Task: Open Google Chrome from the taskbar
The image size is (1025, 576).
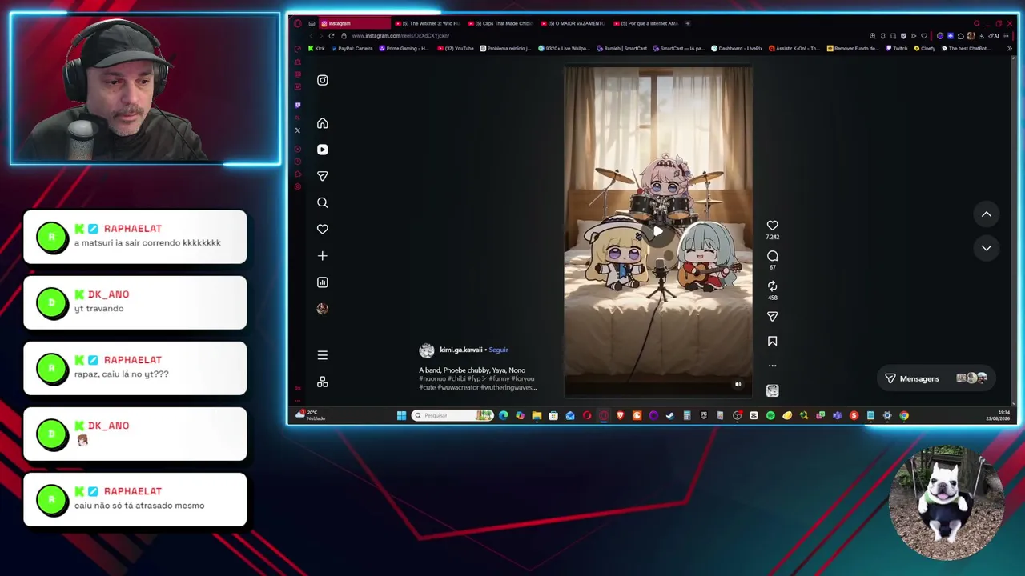Action: pyautogui.click(x=904, y=415)
